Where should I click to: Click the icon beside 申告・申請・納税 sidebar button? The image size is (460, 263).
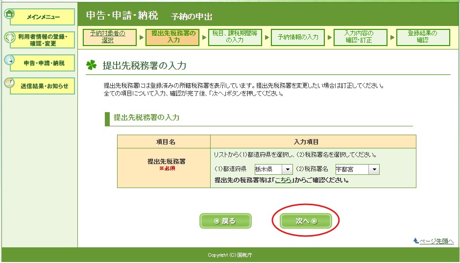click(x=9, y=60)
